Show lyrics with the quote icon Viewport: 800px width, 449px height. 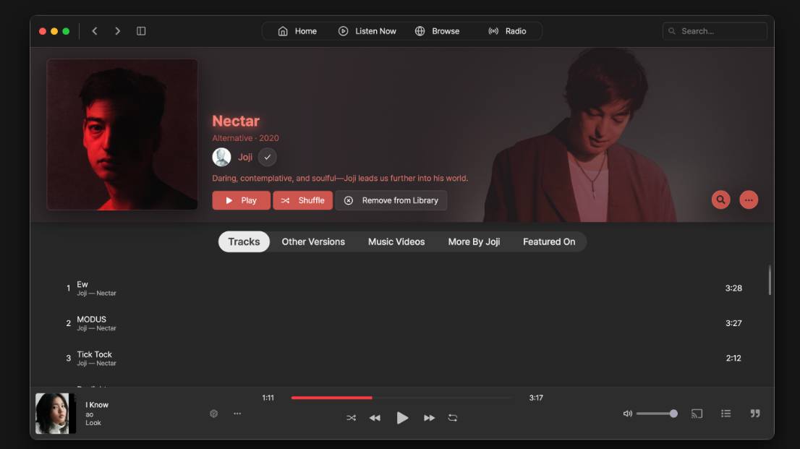coord(755,414)
